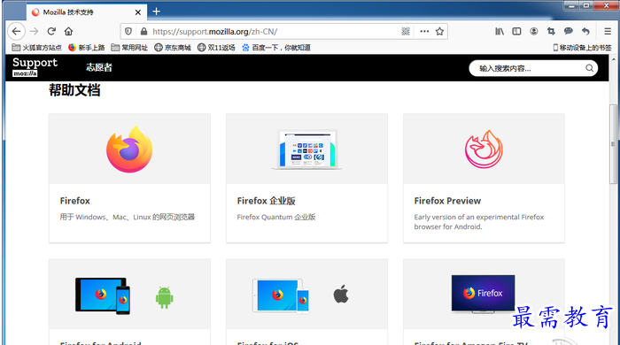The image size is (620, 345).
Task: Open page actions three-dots menu
Action: tap(424, 31)
